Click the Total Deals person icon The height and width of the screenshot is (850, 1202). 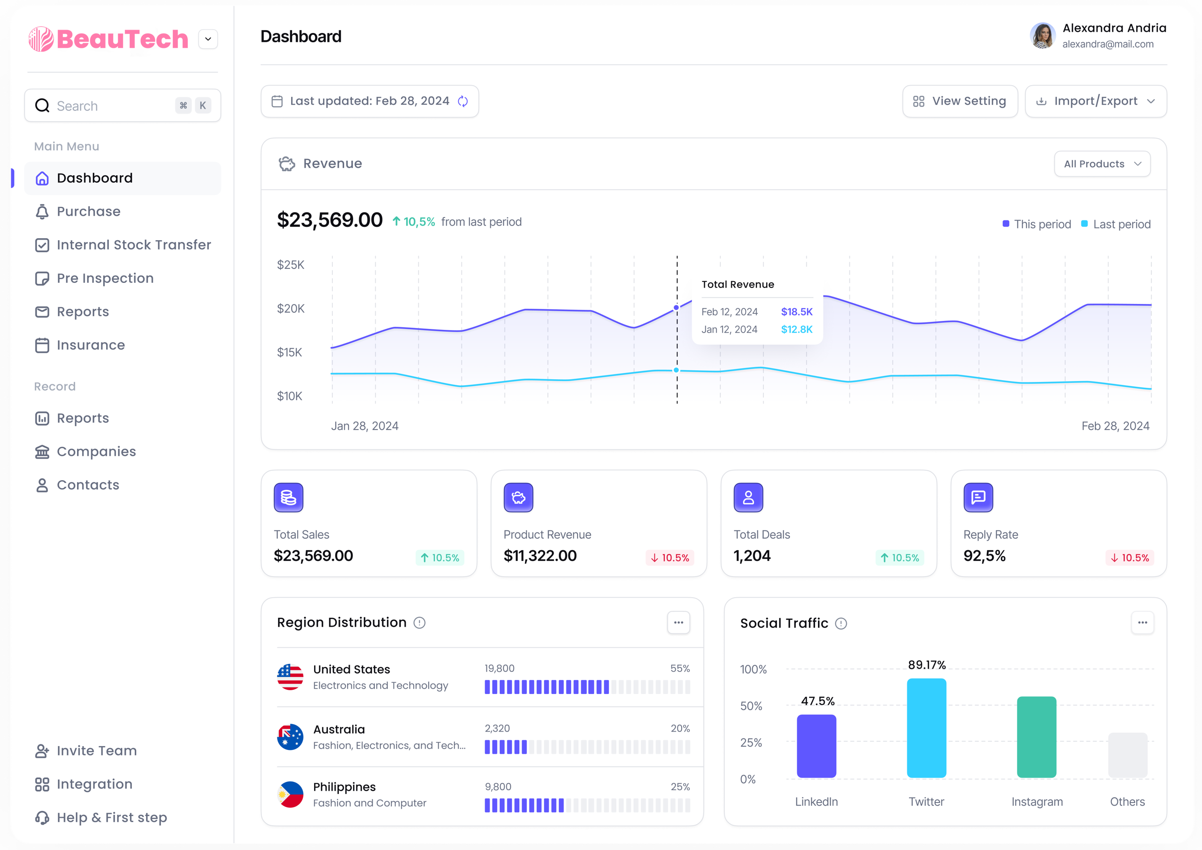pos(748,497)
